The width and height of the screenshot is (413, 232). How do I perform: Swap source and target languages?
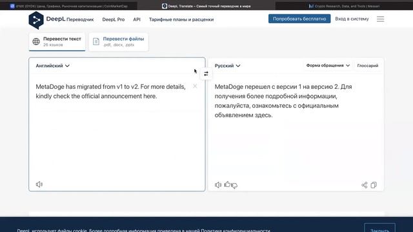[x=206, y=74]
